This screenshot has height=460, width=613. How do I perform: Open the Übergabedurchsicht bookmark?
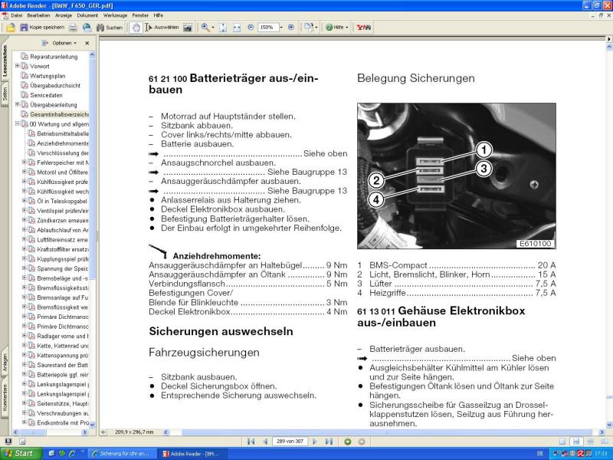pyautogui.click(x=55, y=85)
